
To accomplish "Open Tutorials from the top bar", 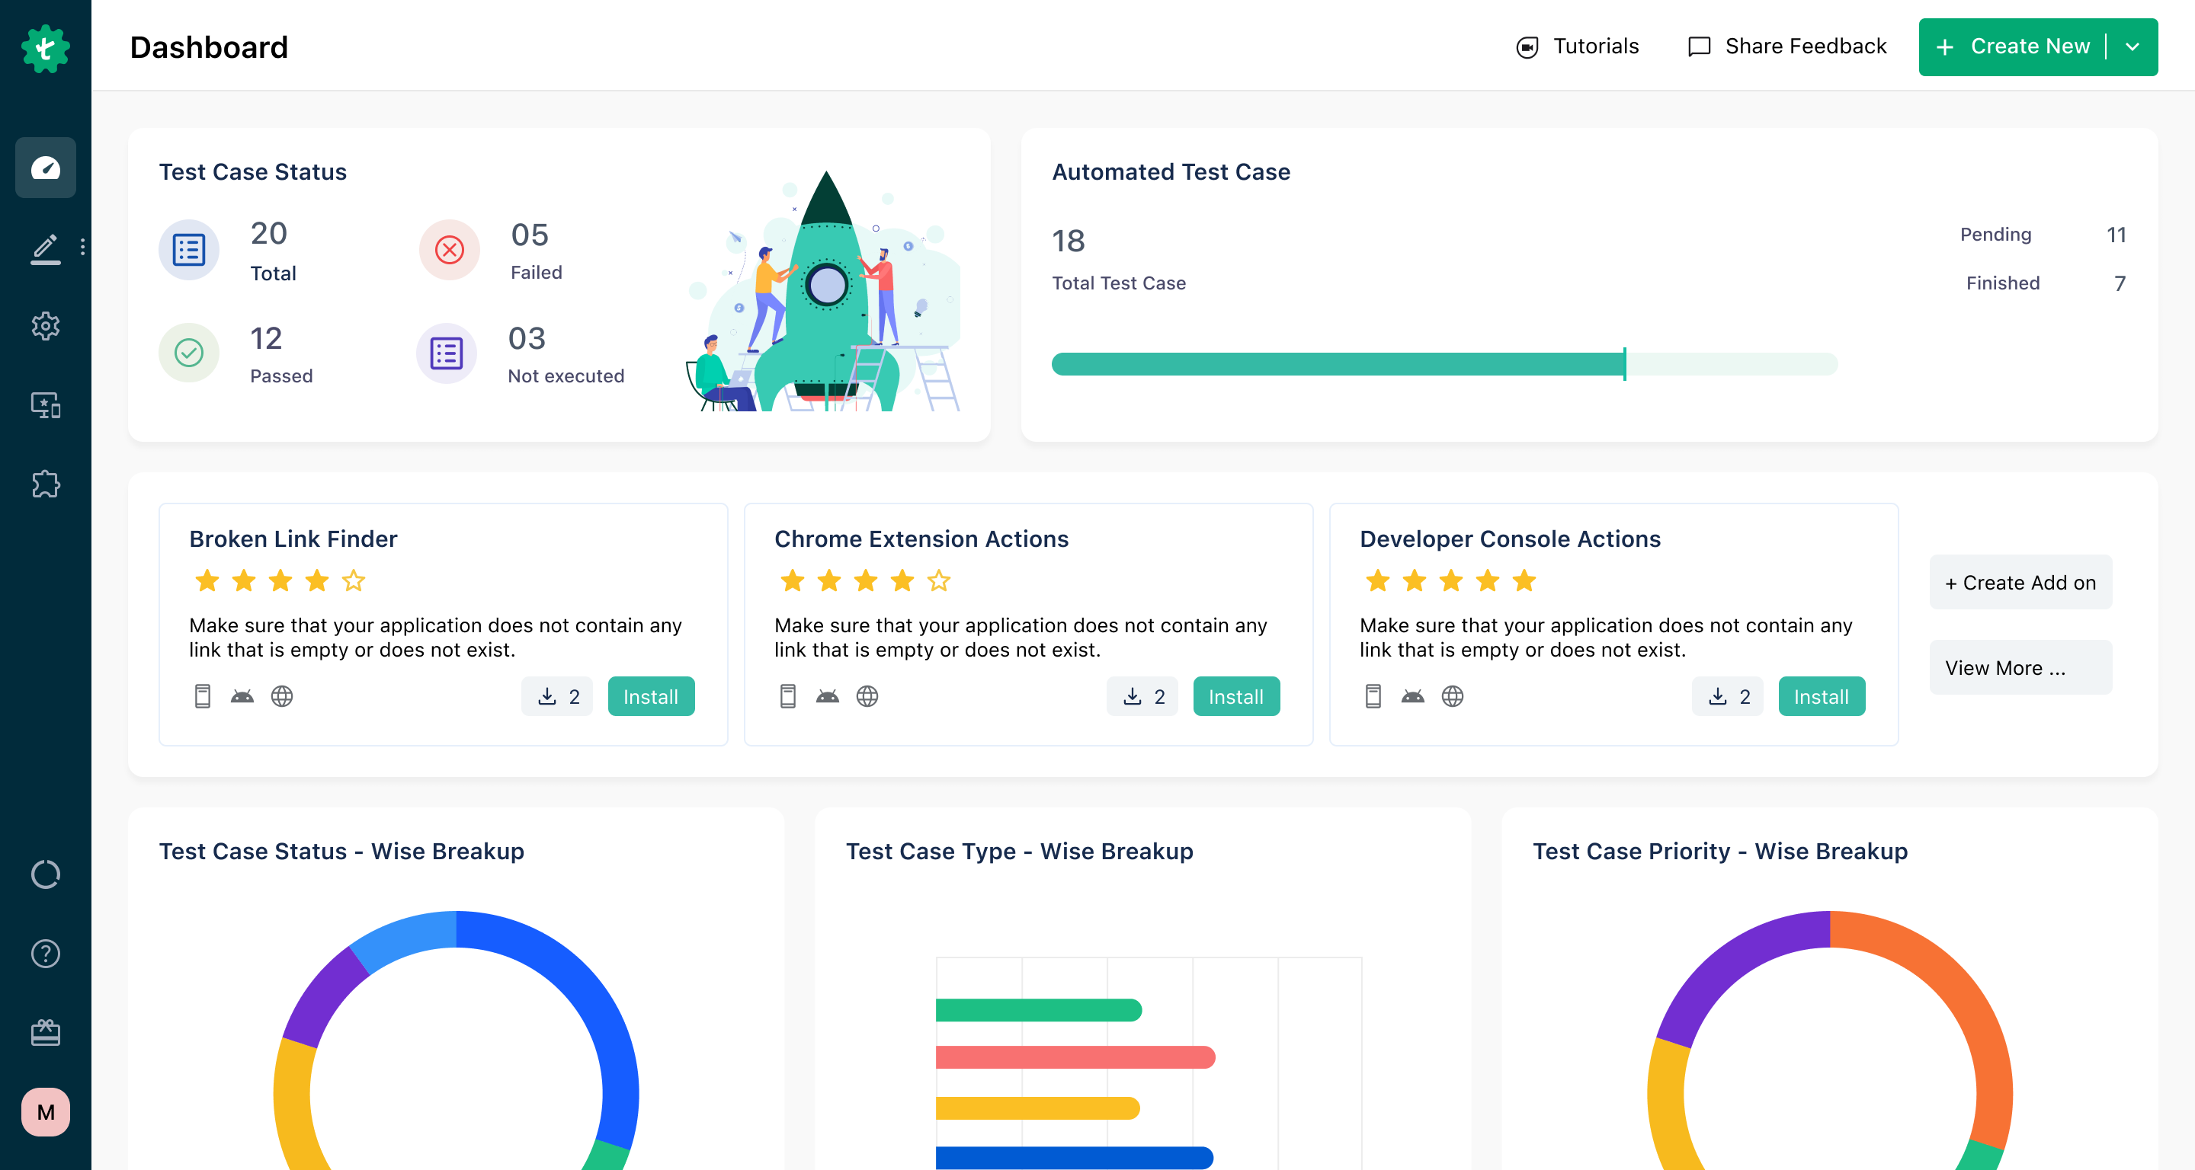I will pos(1577,46).
